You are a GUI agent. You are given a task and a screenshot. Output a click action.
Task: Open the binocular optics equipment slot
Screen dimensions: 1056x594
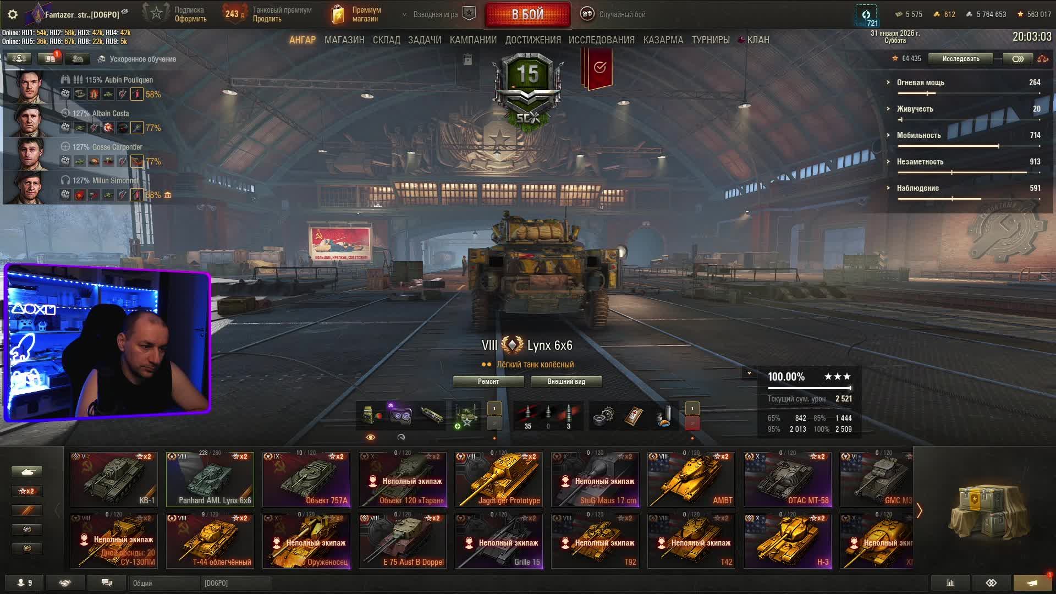coord(400,416)
